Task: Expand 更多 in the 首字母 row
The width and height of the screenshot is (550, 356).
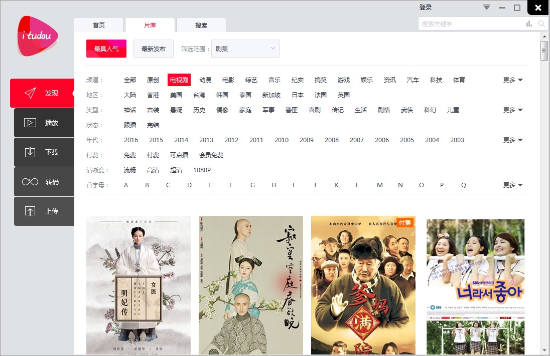Action: pyautogui.click(x=513, y=185)
